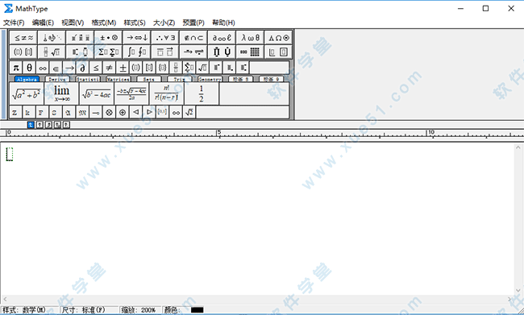Viewport: 524px width, 315px height.
Task: Open the 编辑(E) menu
Action: (x=43, y=23)
